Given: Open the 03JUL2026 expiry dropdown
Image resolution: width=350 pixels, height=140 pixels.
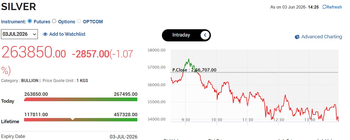Looking at the screenshot, I should pyautogui.click(x=19, y=34).
